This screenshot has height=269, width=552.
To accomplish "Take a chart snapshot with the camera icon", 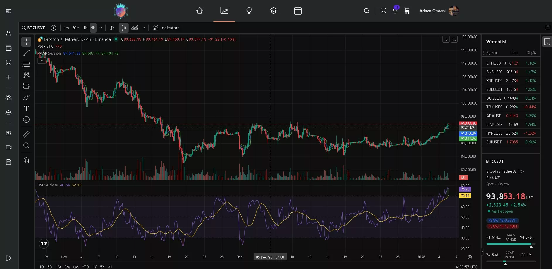I will pos(548,28).
